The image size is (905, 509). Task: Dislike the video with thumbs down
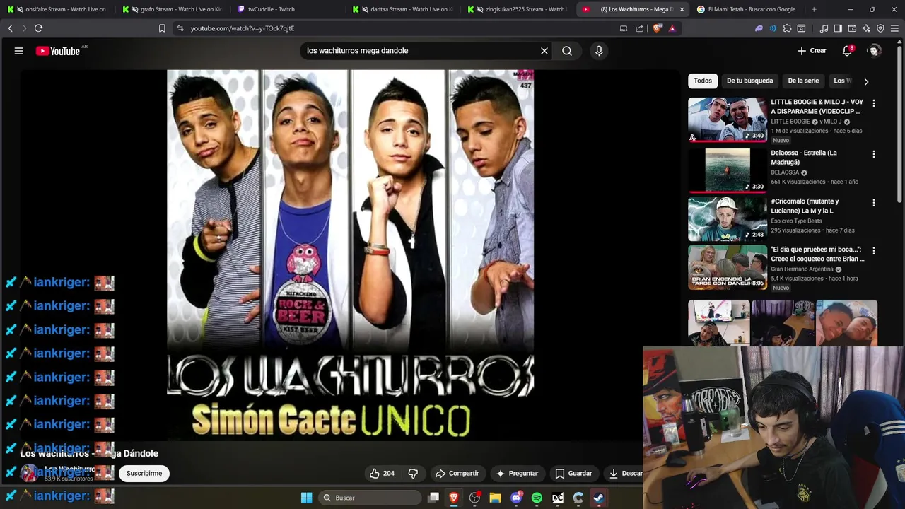click(x=413, y=474)
